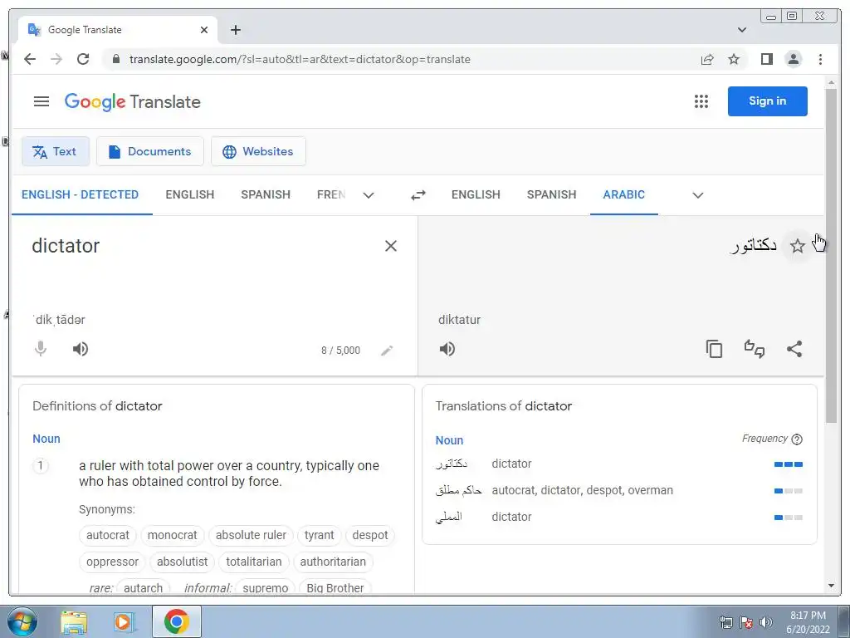Open a new browser tab
The width and height of the screenshot is (850, 638).
[235, 30]
